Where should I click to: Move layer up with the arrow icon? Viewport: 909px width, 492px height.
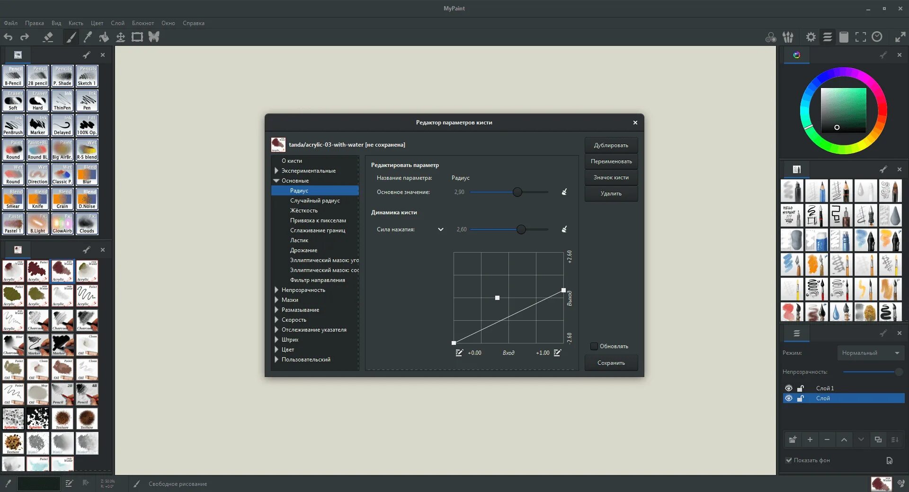point(844,439)
